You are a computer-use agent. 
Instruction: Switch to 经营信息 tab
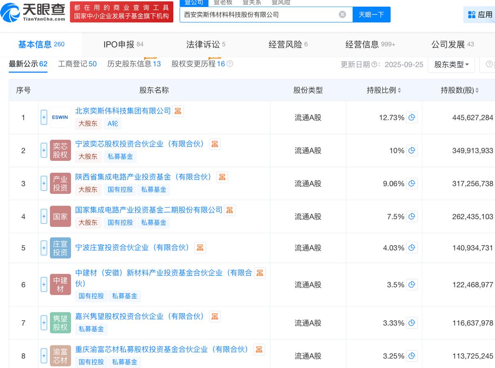(x=370, y=44)
